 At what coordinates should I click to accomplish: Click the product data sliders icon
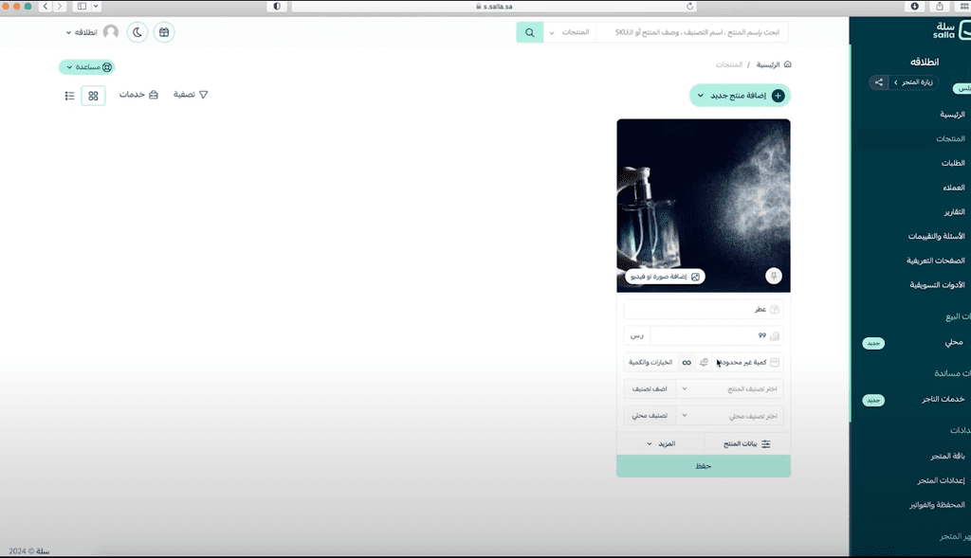coord(766,444)
